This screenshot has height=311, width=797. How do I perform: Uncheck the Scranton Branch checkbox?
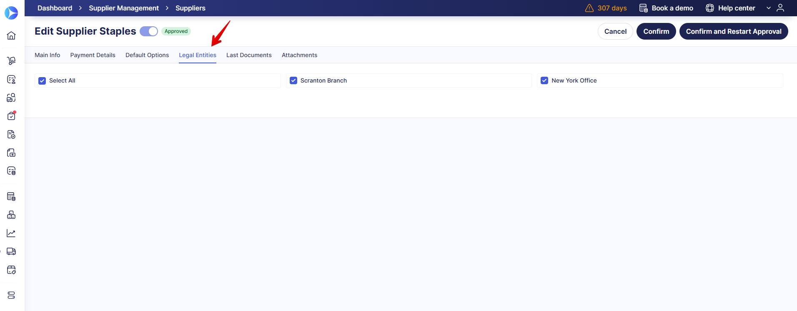(x=293, y=80)
